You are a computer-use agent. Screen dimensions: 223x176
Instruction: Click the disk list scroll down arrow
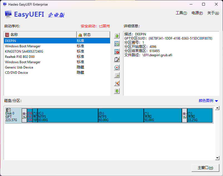point(217,158)
